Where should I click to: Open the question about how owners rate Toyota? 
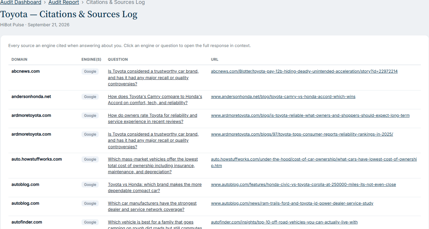click(153, 118)
